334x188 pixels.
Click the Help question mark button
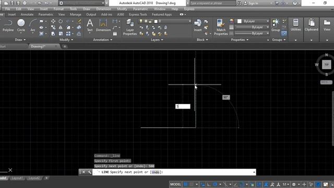[x=295, y=3]
